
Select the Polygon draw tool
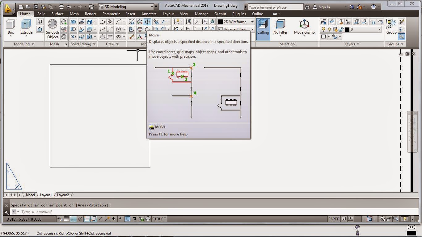[x=103, y=37]
